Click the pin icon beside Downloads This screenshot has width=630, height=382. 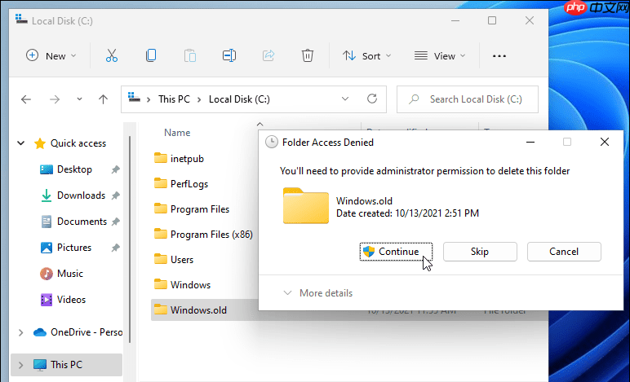(115, 195)
